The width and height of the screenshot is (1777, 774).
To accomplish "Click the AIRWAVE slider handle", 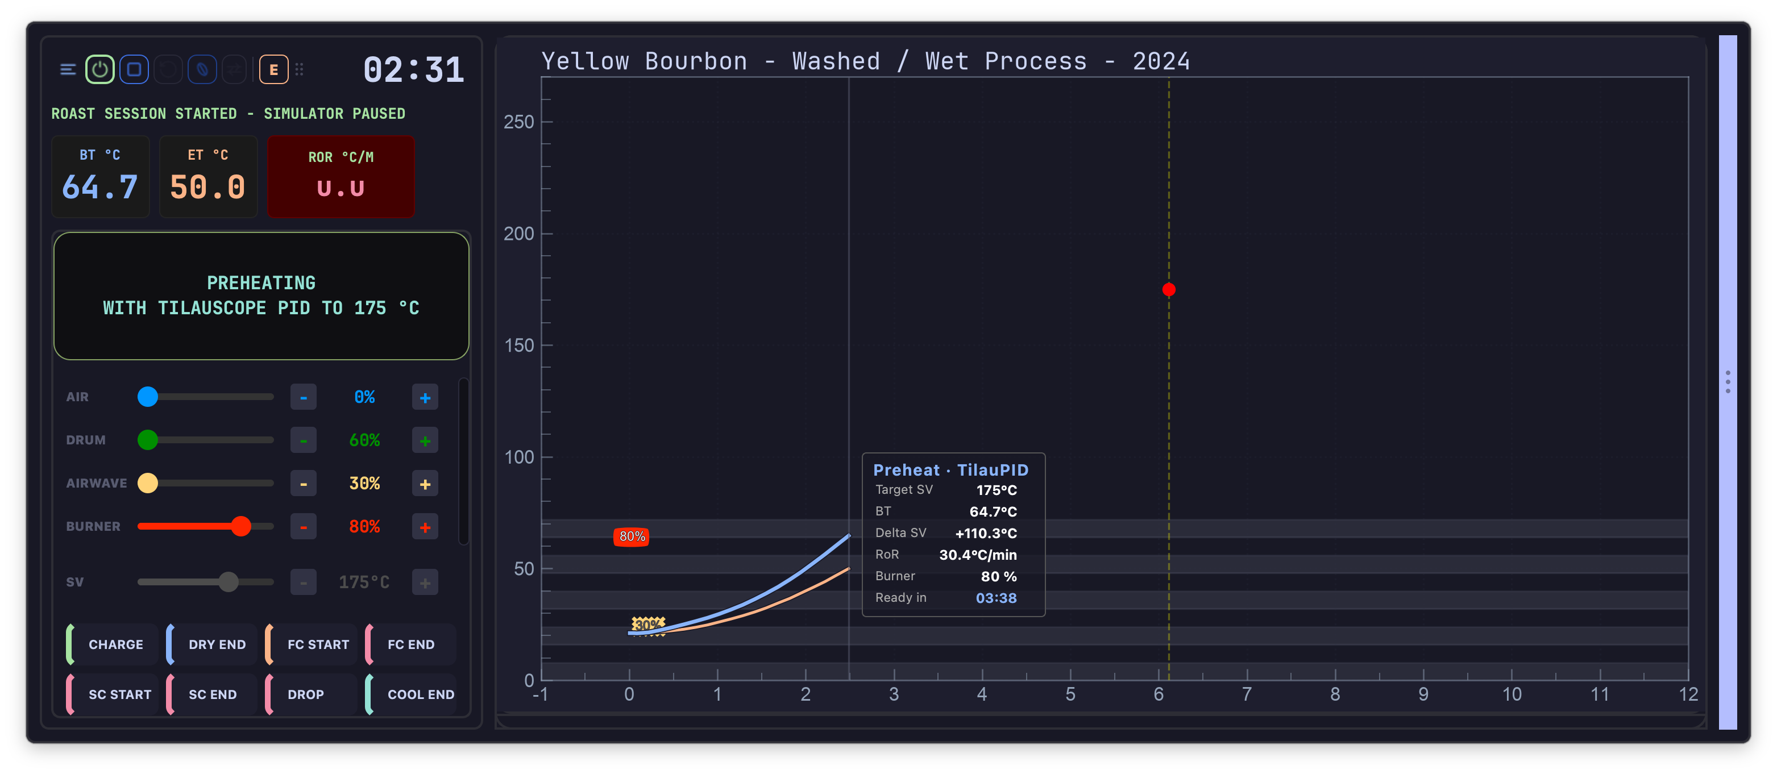I will coord(148,483).
